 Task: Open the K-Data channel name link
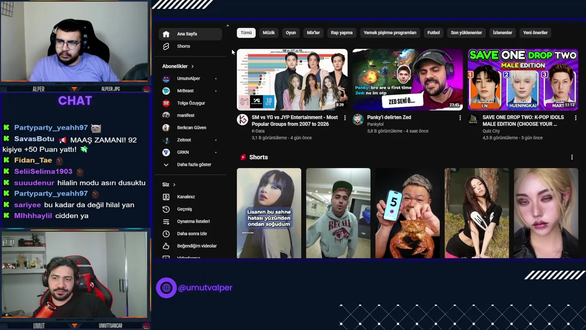pyautogui.click(x=258, y=131)
